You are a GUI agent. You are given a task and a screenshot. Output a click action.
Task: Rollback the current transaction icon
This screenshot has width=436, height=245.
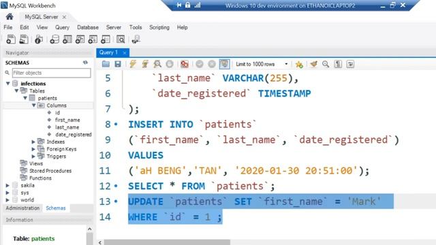212,64
